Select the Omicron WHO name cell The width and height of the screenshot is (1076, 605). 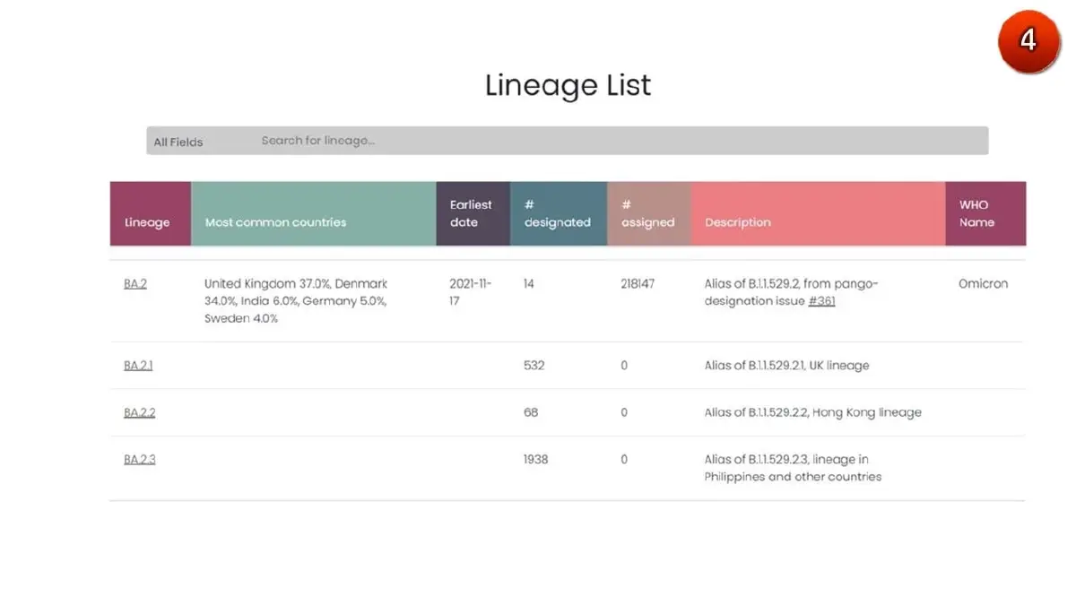pyautogui.click(x=983, y=284)
